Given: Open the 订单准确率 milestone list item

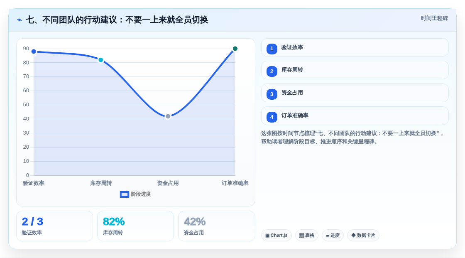Looking at the screenshot, I should pos(355,116).
